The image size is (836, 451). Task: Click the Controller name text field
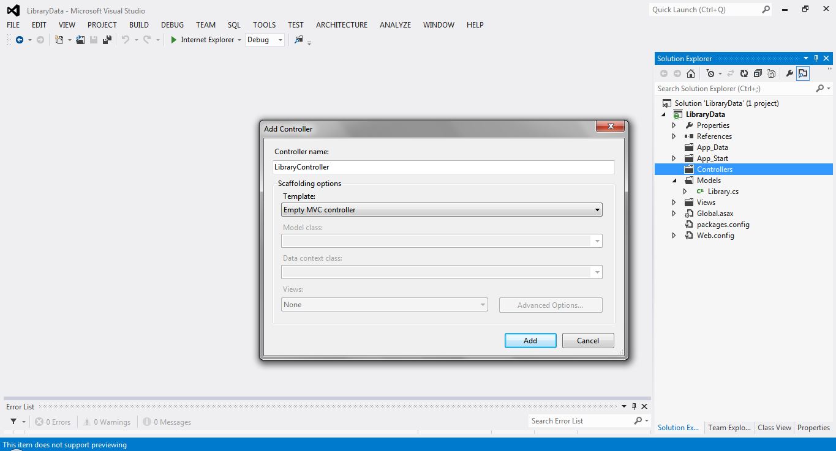point(443,167)
